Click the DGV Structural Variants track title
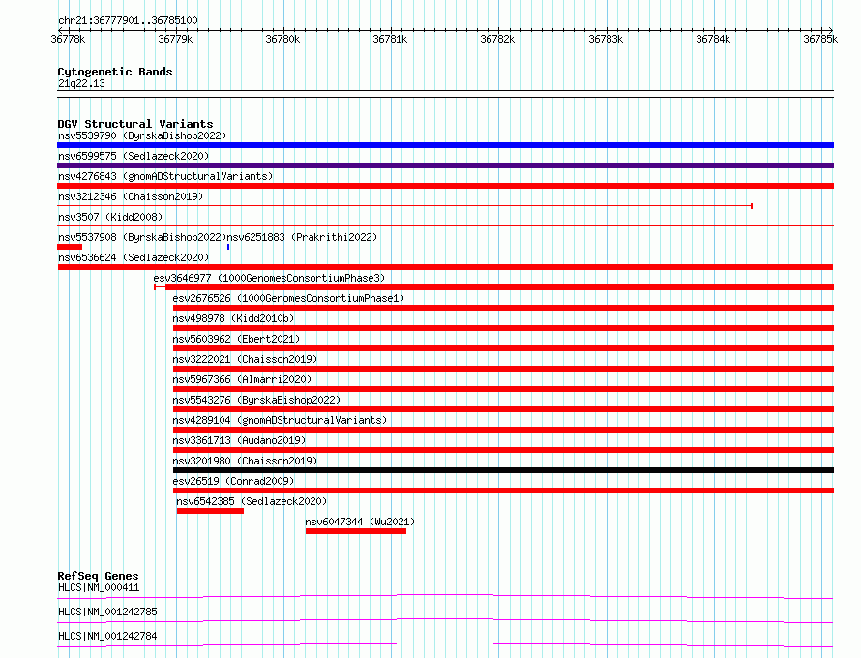 (135, 124)
